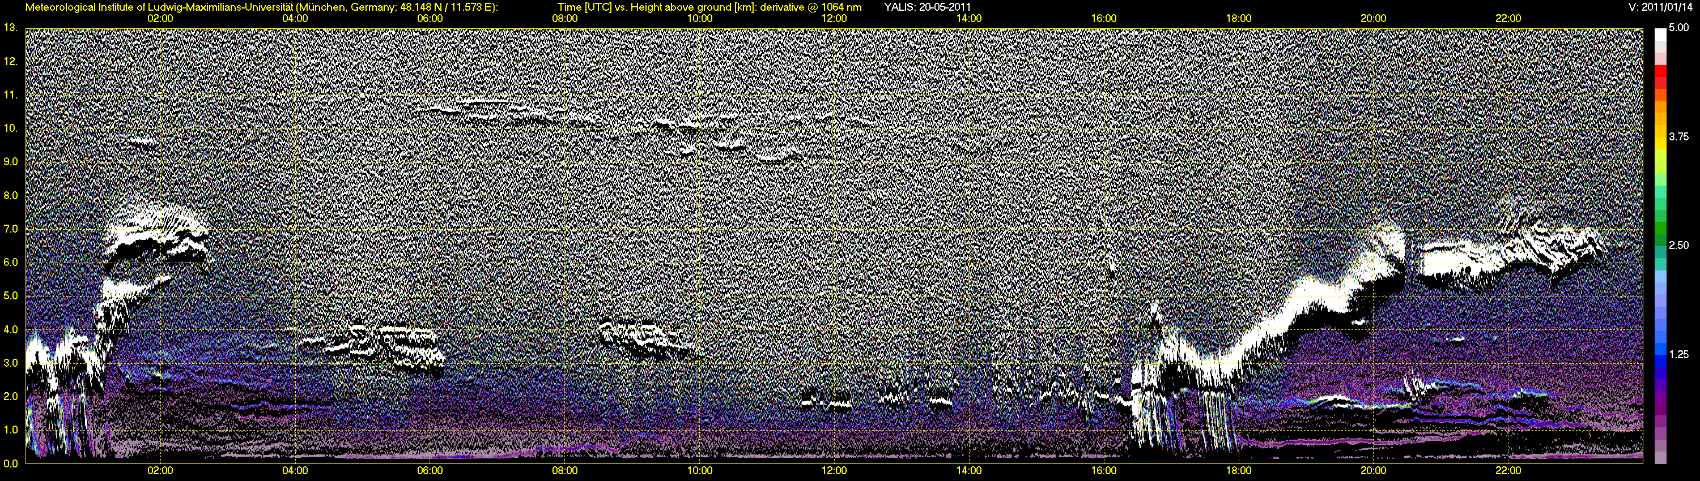
Task: Click the '4.0' height axis label
Action: 11,329
